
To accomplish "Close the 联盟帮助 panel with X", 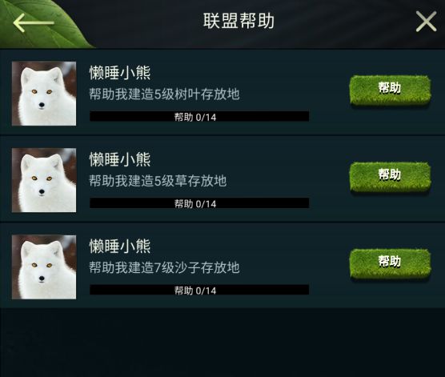I will click(426, 22).
